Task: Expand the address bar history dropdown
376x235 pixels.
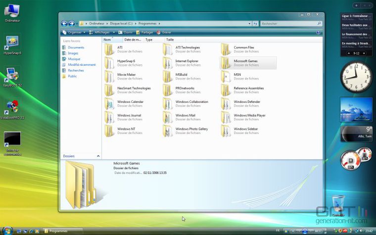Action: 249,24
